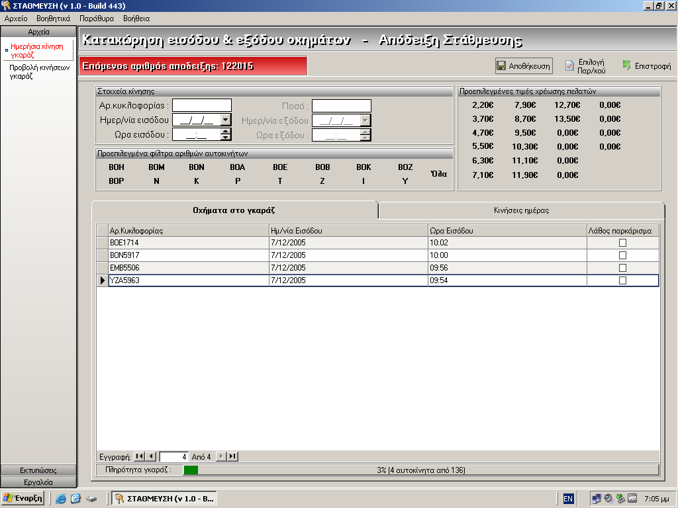This screenshot has height=508, width=678.
Task: Select row marker arrow for YZA5963
Action: tap(103, 280)
